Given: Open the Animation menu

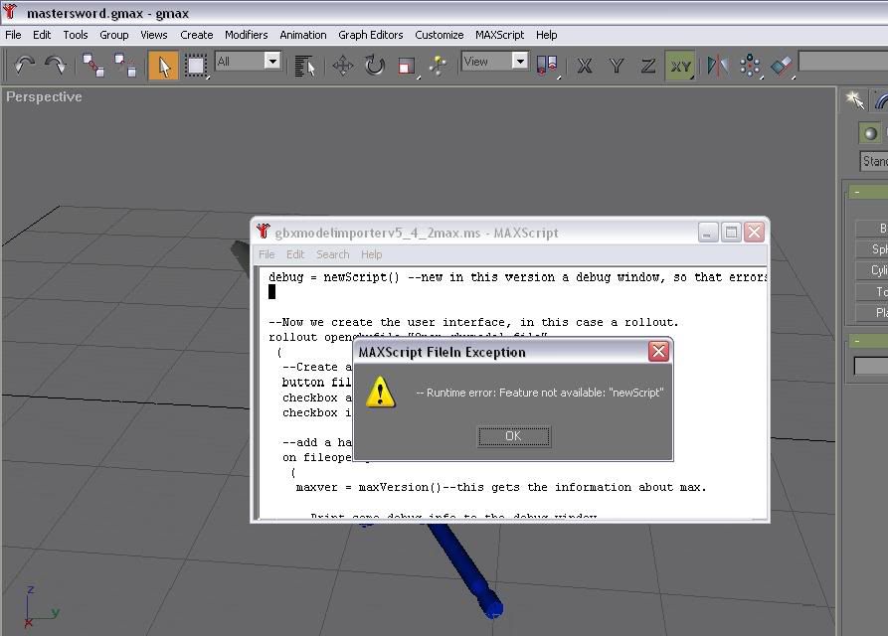Looking at the screenshot, I should pyautogui.click(x=303, y=35).
